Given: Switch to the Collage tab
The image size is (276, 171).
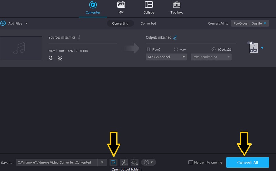Looking at the screenshot, I should (149, 8).
